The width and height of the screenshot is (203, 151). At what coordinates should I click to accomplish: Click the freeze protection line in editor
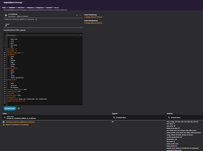tap(17, 78)
